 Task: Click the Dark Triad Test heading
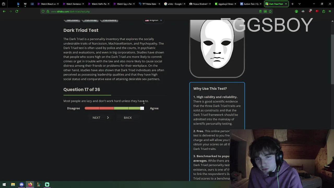(x=81, y=30)
